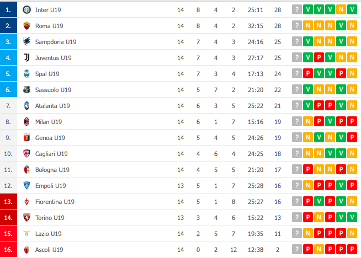Image resolution: width=361 pixels, height=258 pixels.
Task: Click the Roma U19 club crest
Action: (26, 26)
